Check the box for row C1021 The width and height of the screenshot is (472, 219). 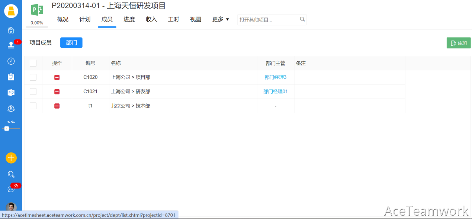pos(33,91)
